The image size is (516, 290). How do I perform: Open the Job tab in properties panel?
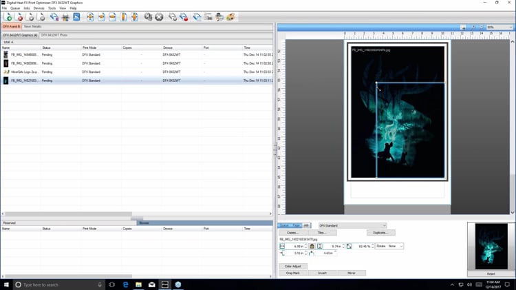(x=306, y=225)
